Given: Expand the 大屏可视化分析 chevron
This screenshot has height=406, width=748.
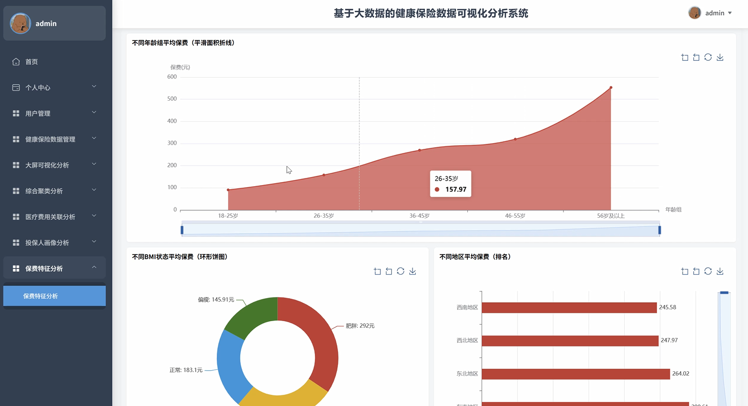Looking at the screenshot, I should (x=94, y=164).
